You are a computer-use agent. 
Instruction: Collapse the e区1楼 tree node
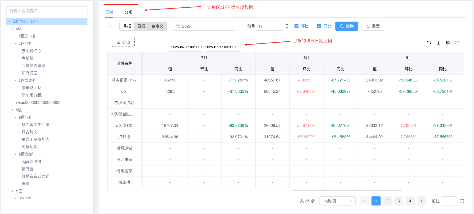pyautogui.click(x=15, y=117)
